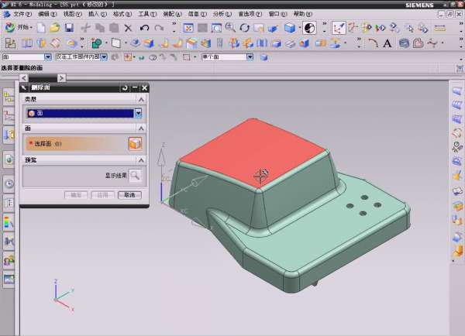Image resolution: width=465 pixels, height=336 pixels.
Task: Click the open folder icon in toolbar
Action: [x=56, y=28]
